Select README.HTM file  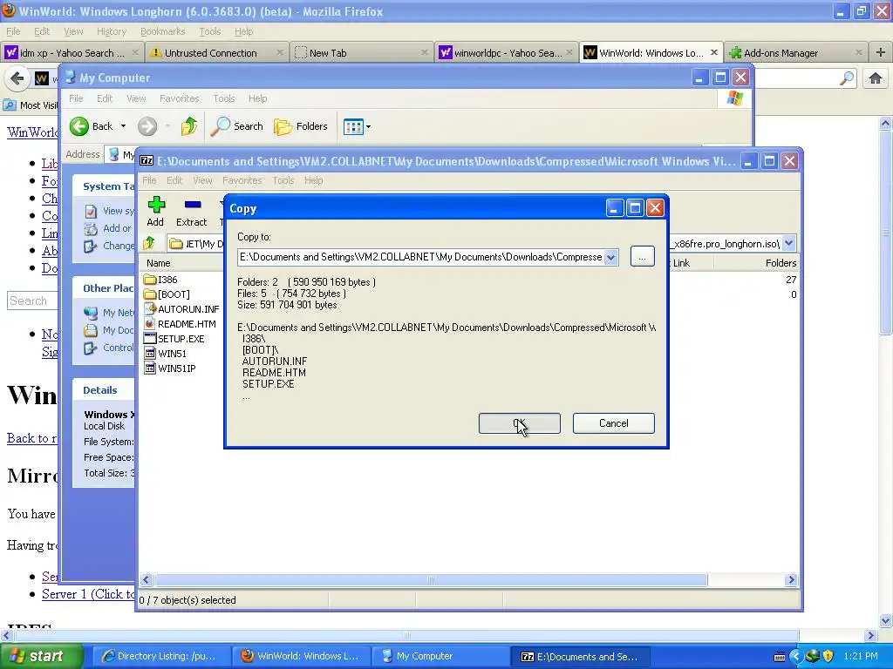[180, 324]
